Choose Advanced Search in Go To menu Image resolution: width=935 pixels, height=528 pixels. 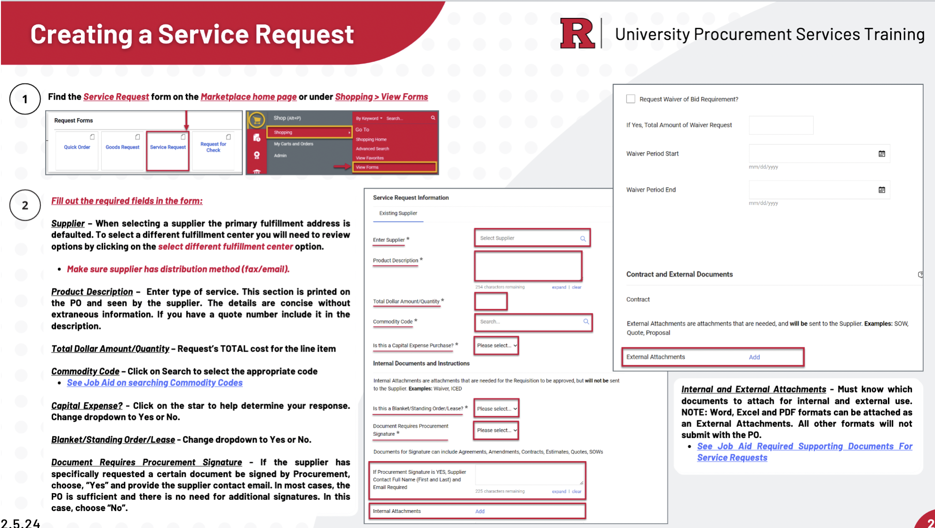(x=372, y=149)
